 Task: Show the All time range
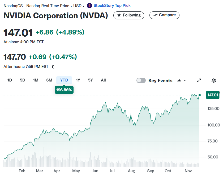[103, 80]
